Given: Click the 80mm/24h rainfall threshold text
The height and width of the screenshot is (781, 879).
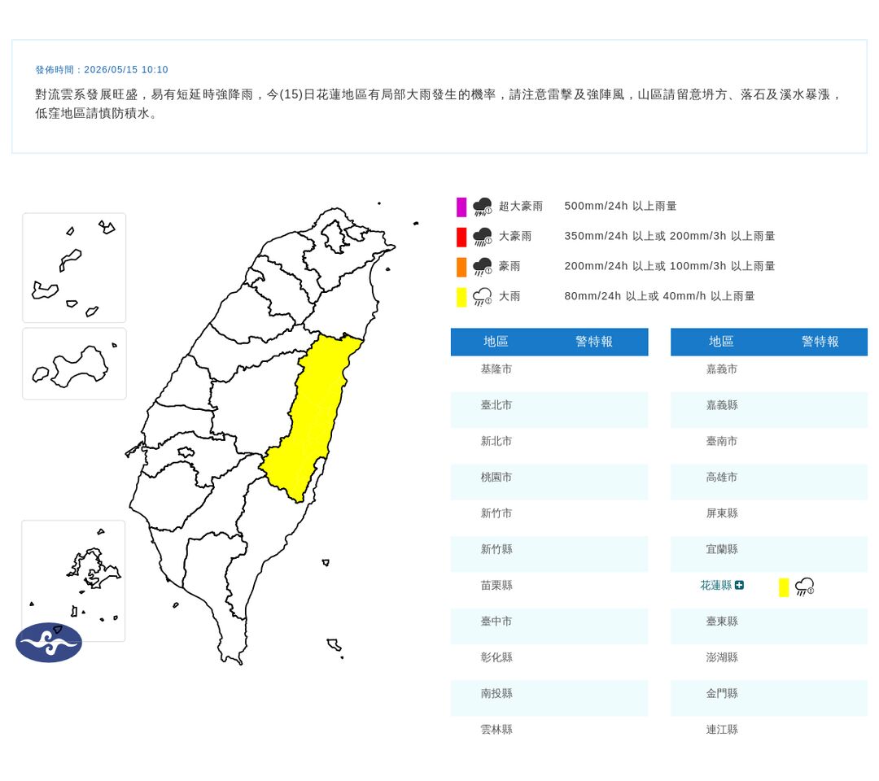Looking at the screenshot, I should 659,296.
